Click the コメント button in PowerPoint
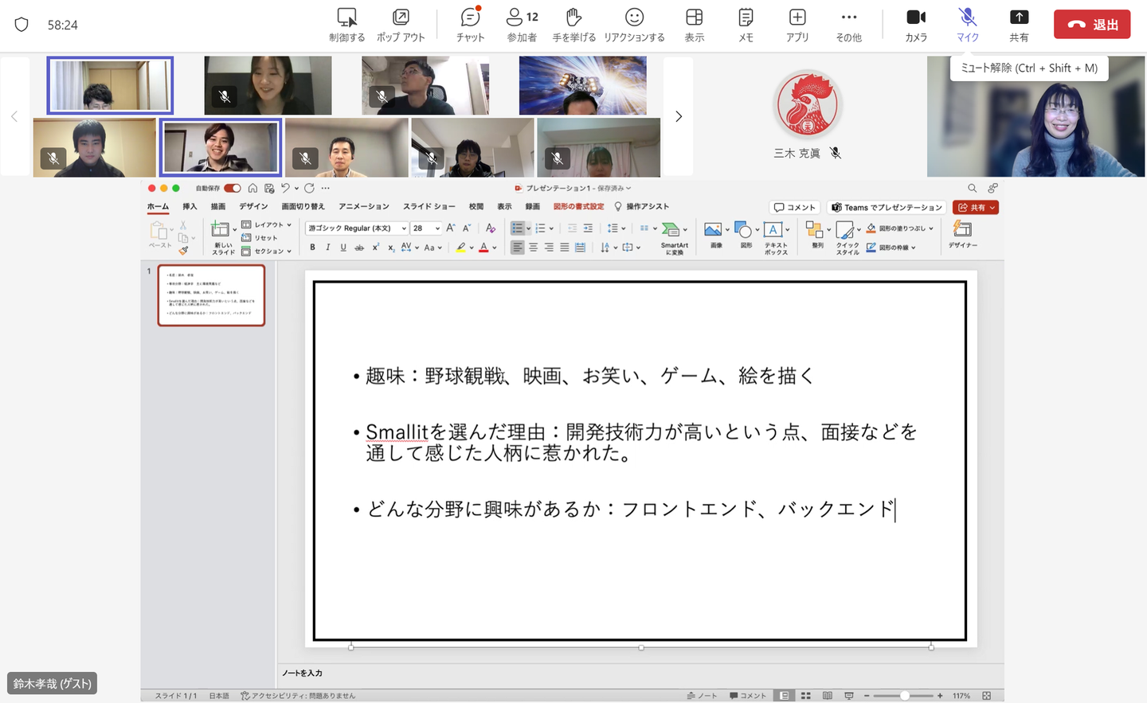Viewport: 1147px width, 703px height. 794,207
